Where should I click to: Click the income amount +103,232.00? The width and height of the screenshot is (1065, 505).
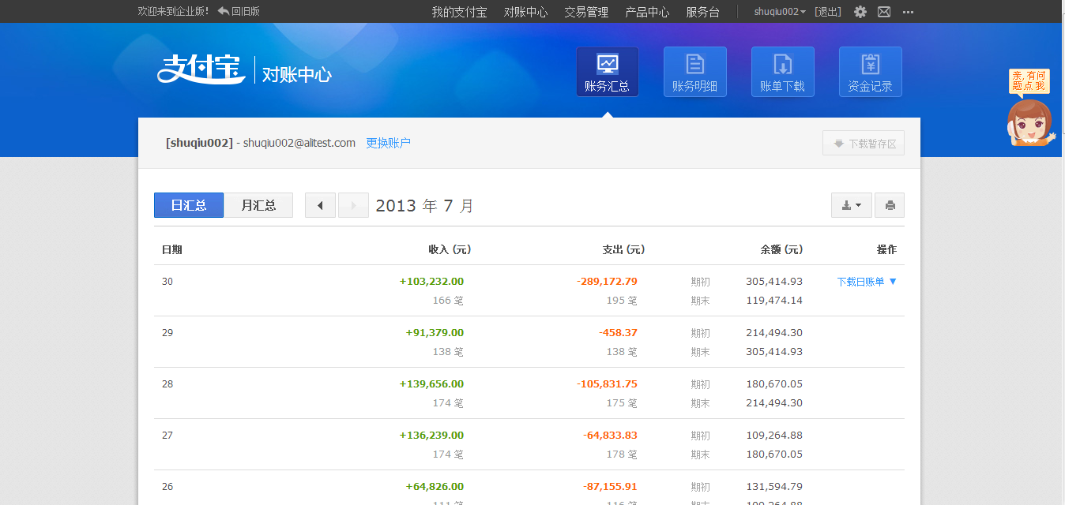[431, 282]
